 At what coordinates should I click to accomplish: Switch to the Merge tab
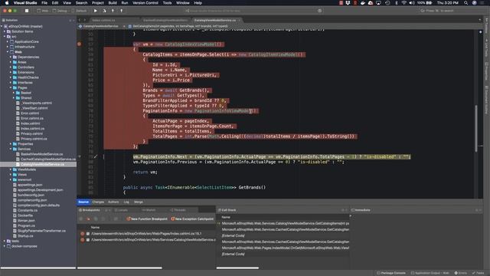[x=139, y=202]
